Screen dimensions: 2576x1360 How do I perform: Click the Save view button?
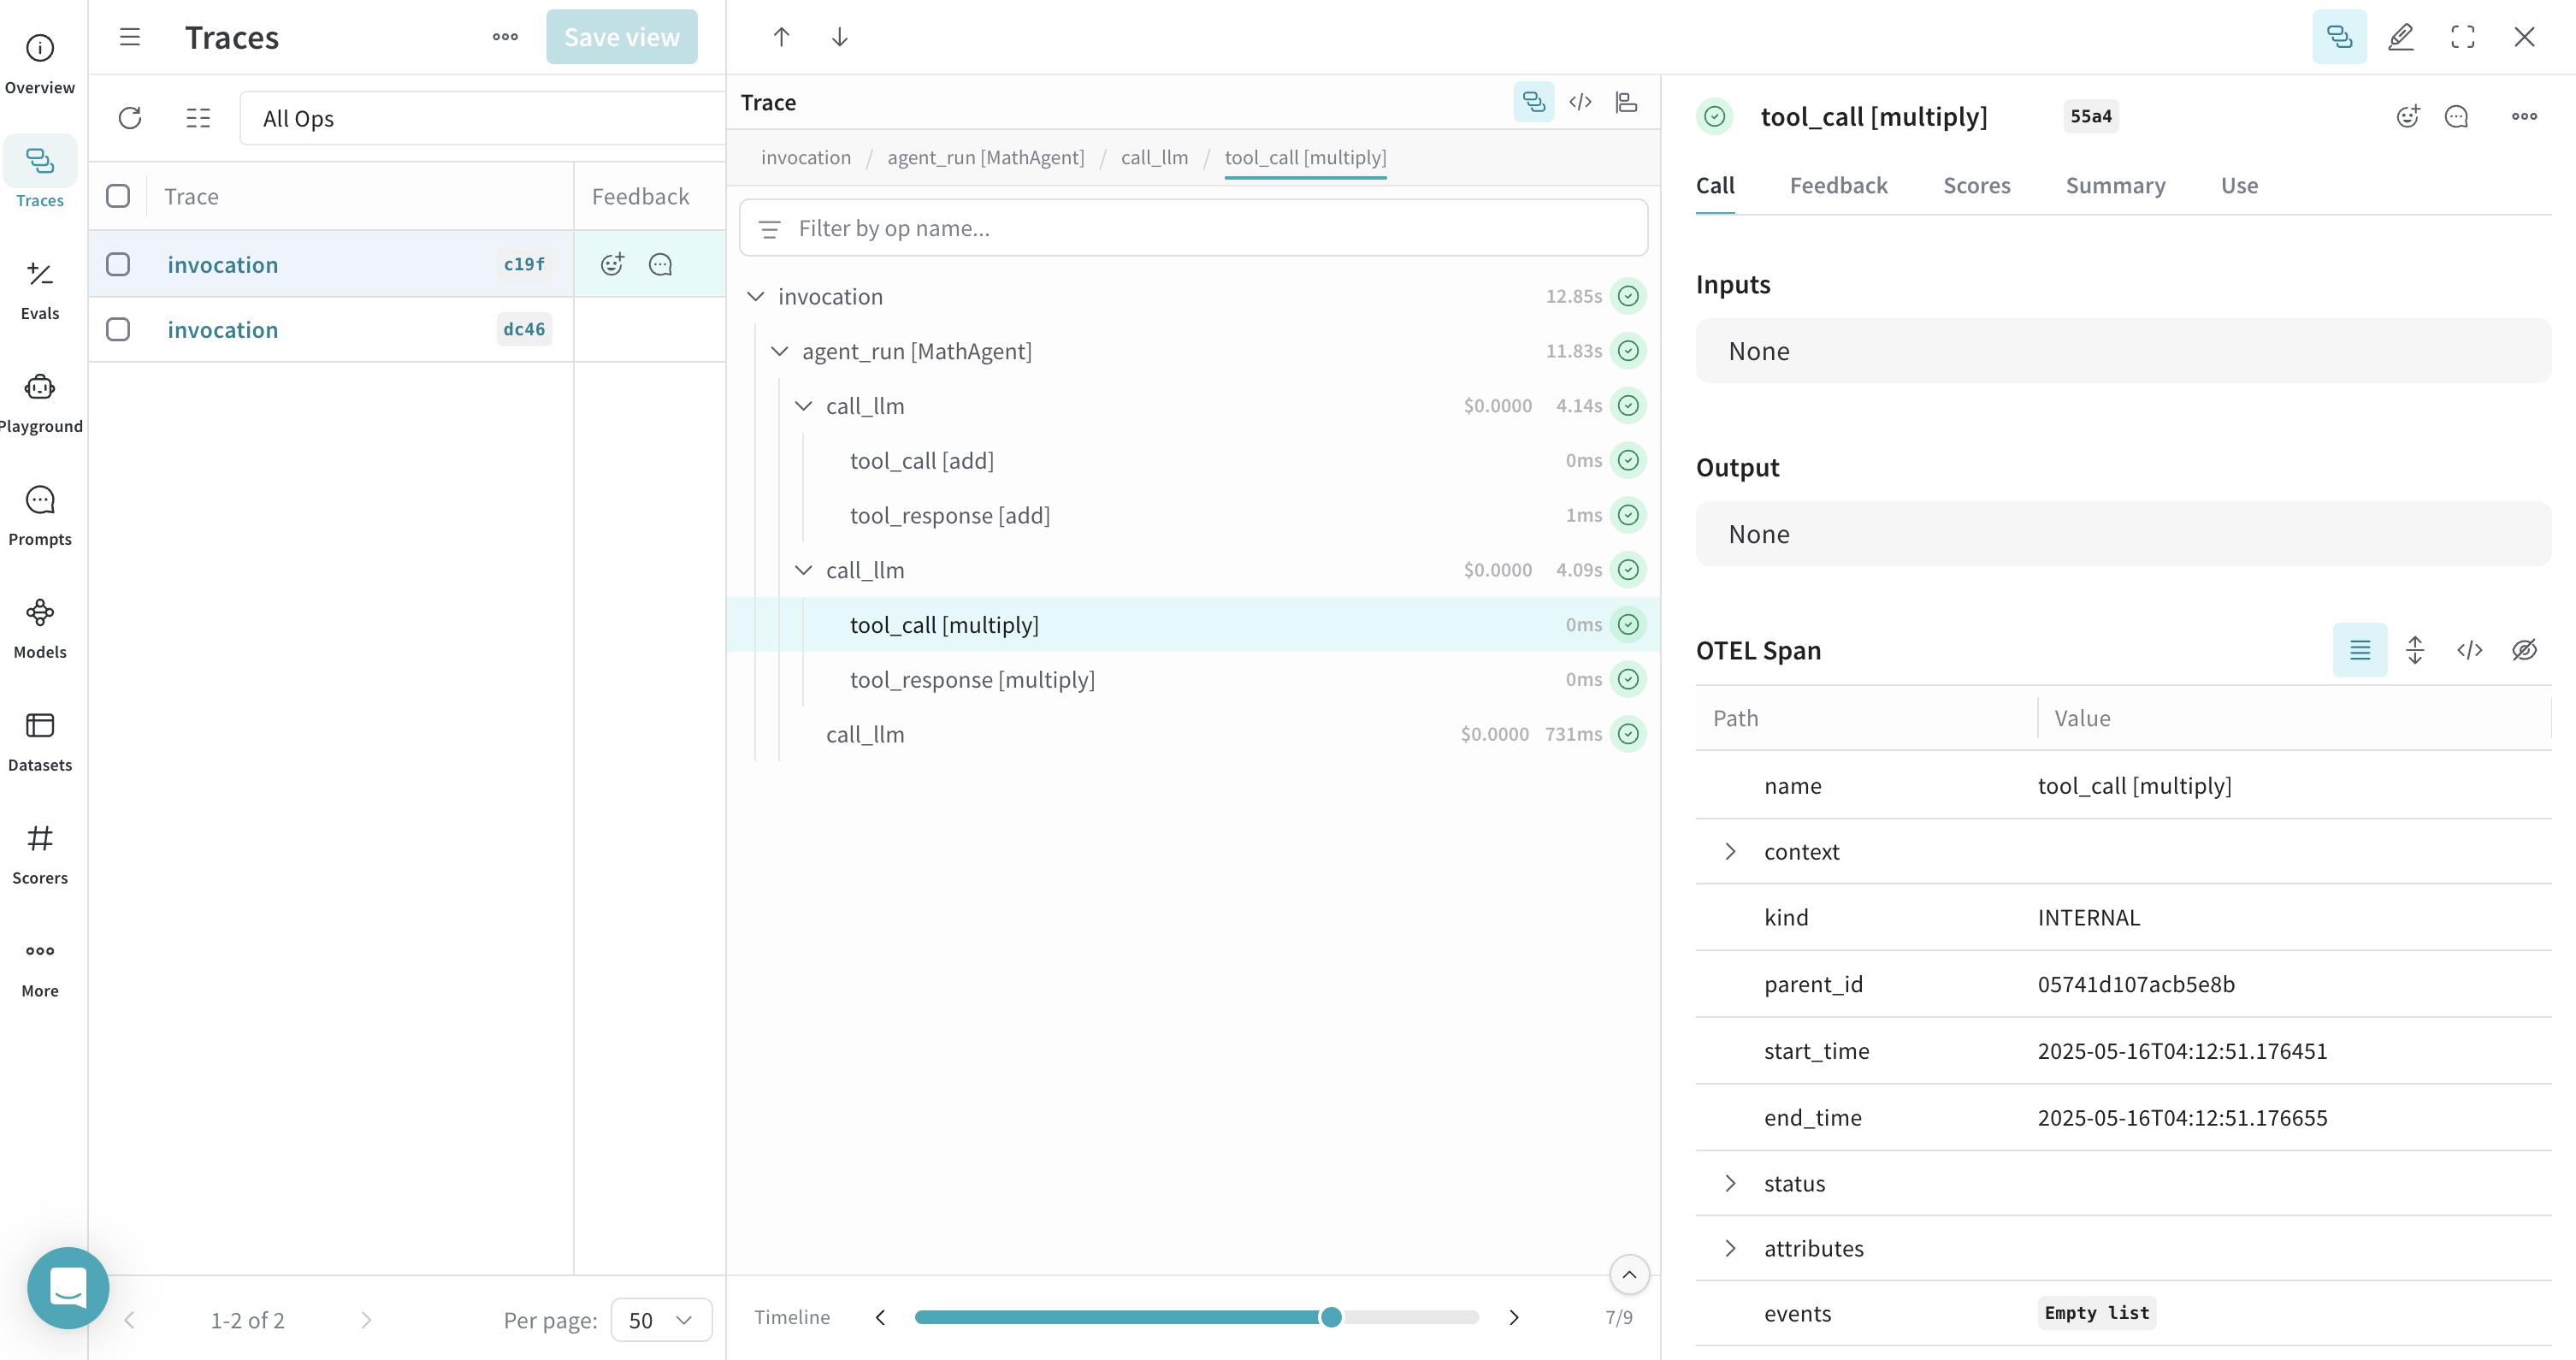click(x=621, y=37)
